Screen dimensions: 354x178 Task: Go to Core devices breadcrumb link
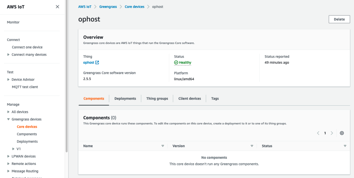(x=134, y=7)
